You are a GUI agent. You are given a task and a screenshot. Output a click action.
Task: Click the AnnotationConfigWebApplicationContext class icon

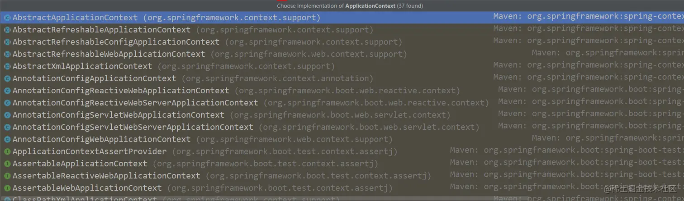7,139
